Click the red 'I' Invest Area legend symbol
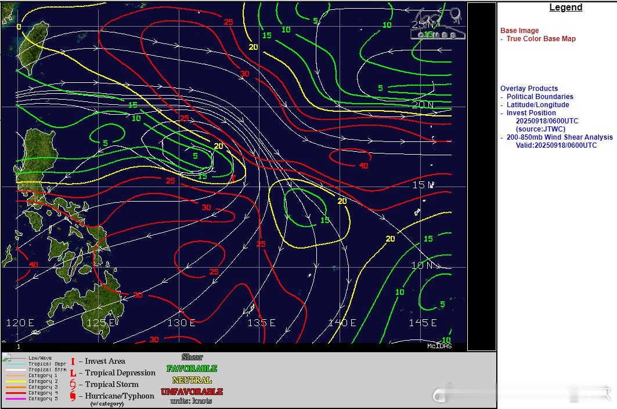Viewport: 617px width, 409px height. click(x=73, y=361)
